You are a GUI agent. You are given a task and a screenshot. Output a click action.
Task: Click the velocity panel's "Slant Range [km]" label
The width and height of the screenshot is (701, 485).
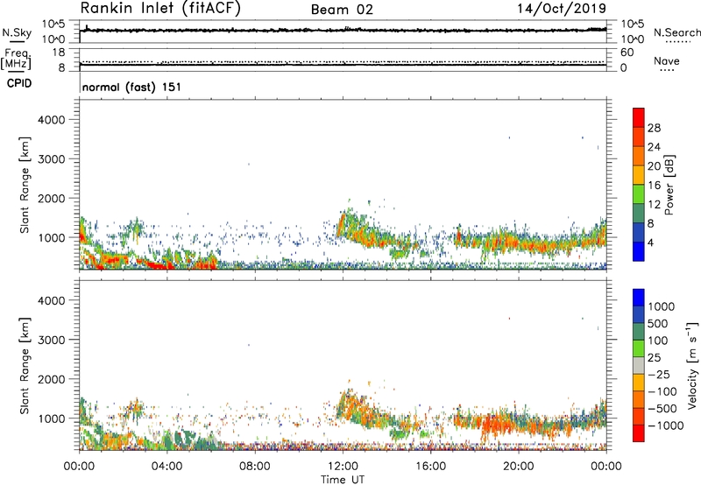click(x=25, y=366)
